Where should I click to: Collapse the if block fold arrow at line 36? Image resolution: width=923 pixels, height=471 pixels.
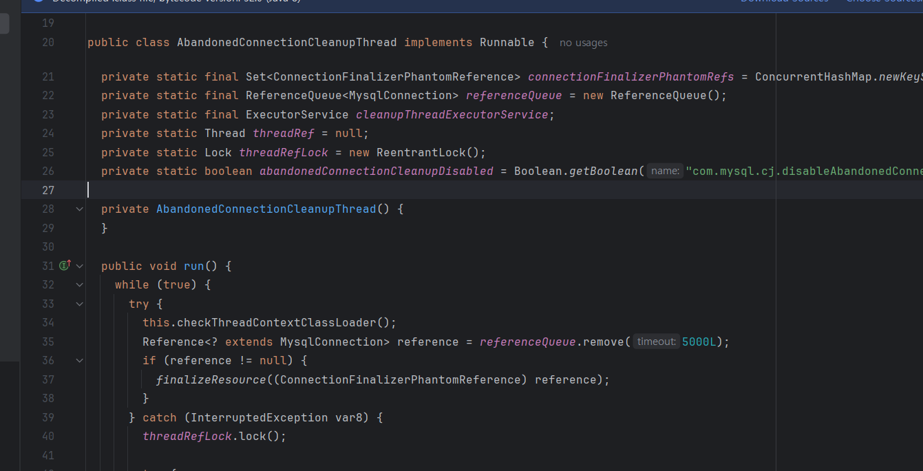tap(80, 360)
